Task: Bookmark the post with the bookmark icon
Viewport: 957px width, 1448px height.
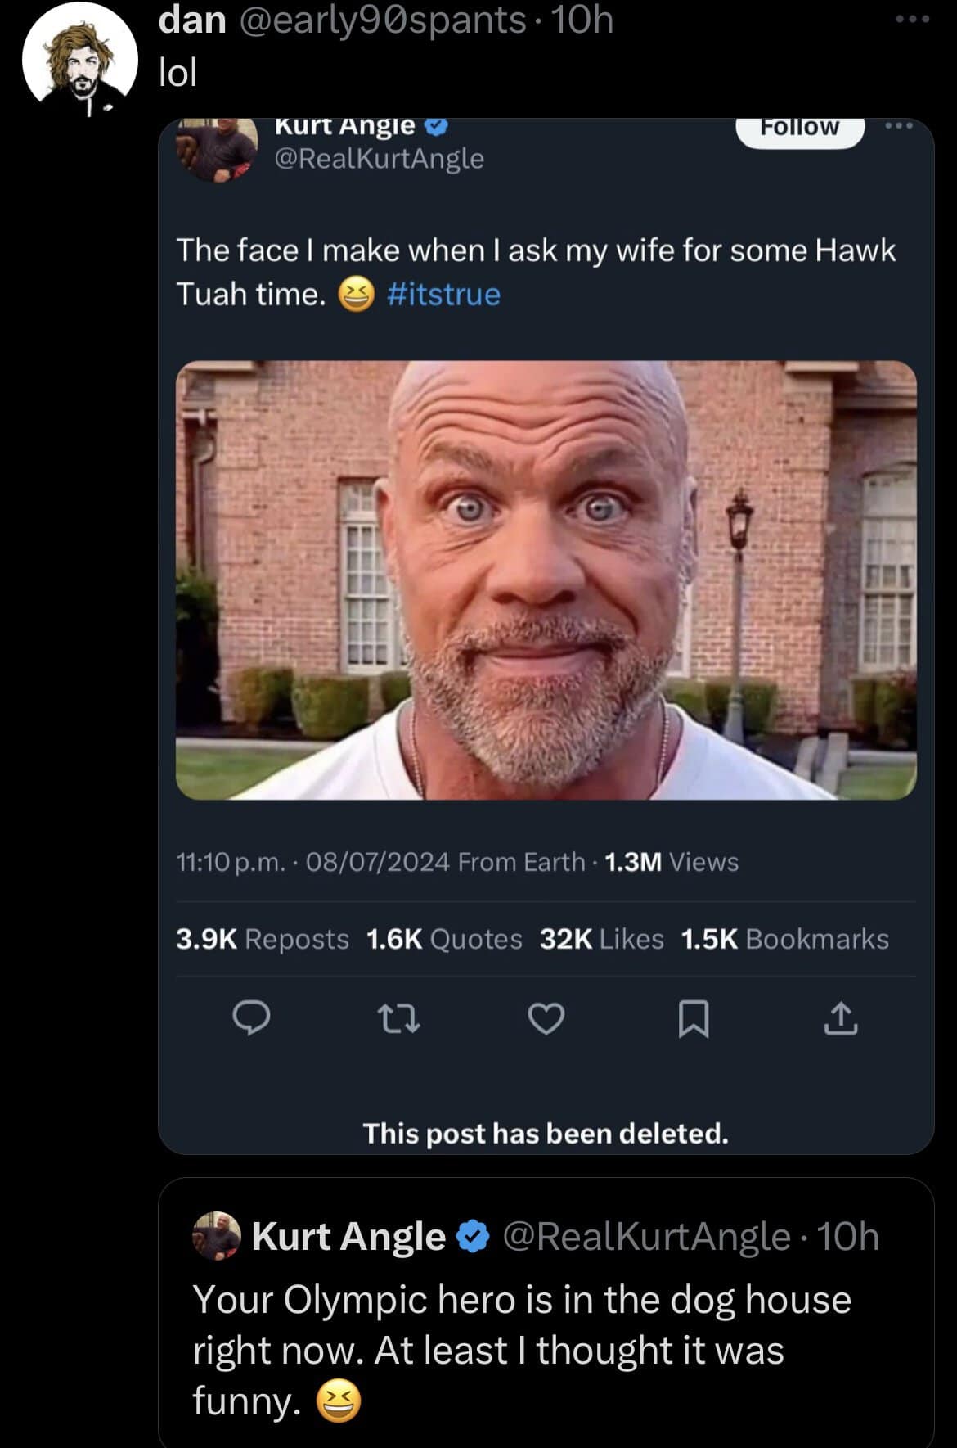Action: click(694, 1018)
